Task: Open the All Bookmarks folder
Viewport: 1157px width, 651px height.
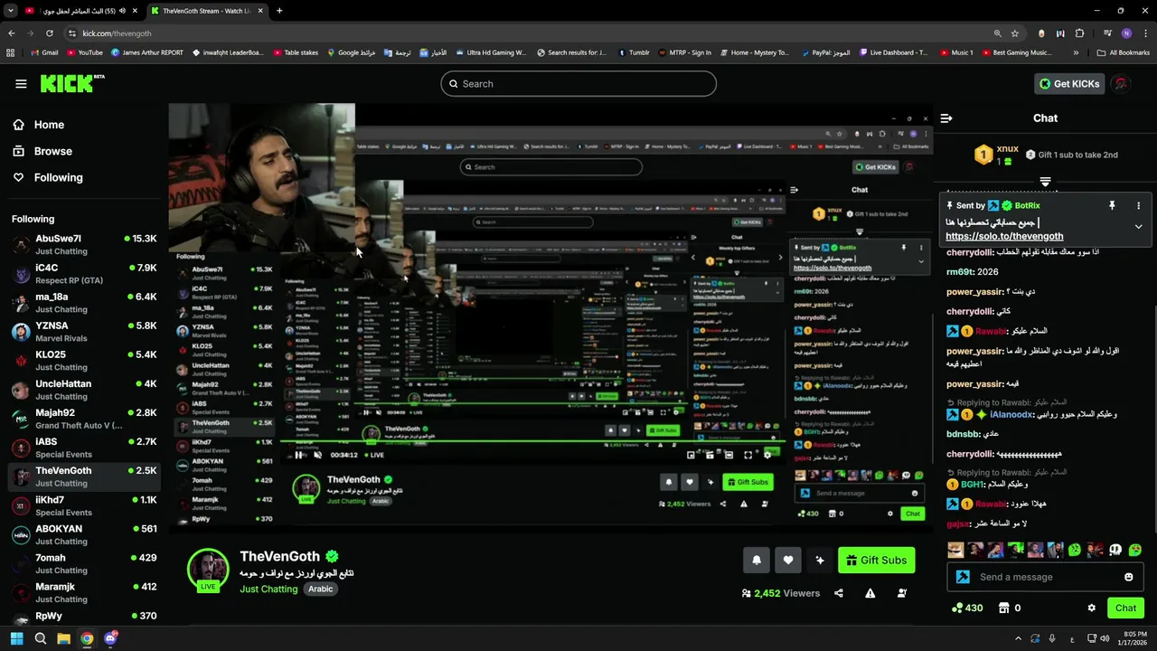Action: [1124, 52]
